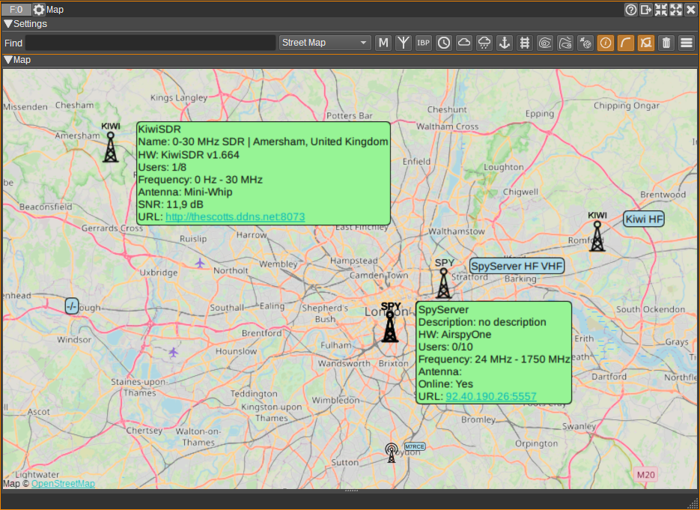
Task: Toggle display of item names (info icon)
Action: coord(606,43)
